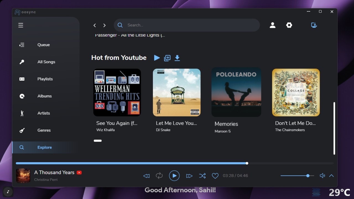Favorite the song with heart icon
The height and width of the screenshot is (199, 354).
tap(215, 176)
